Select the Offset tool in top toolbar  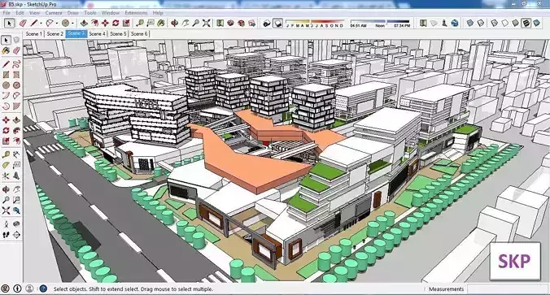[94, 23]
